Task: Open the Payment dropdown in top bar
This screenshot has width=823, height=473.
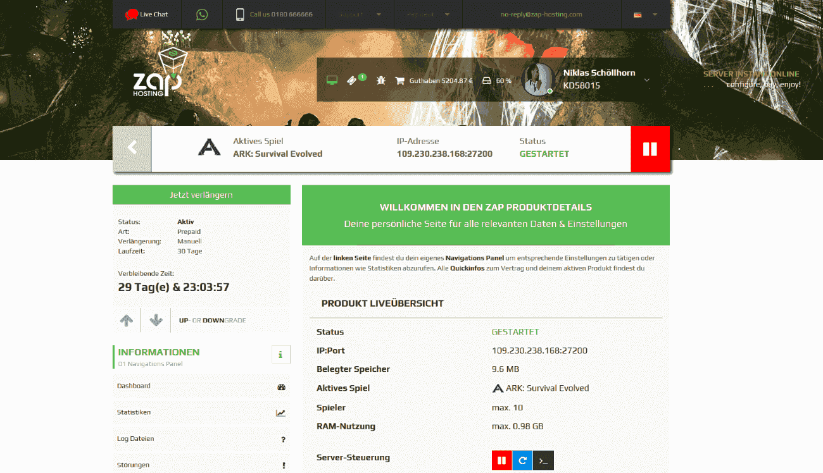Action: coord(429,14)
